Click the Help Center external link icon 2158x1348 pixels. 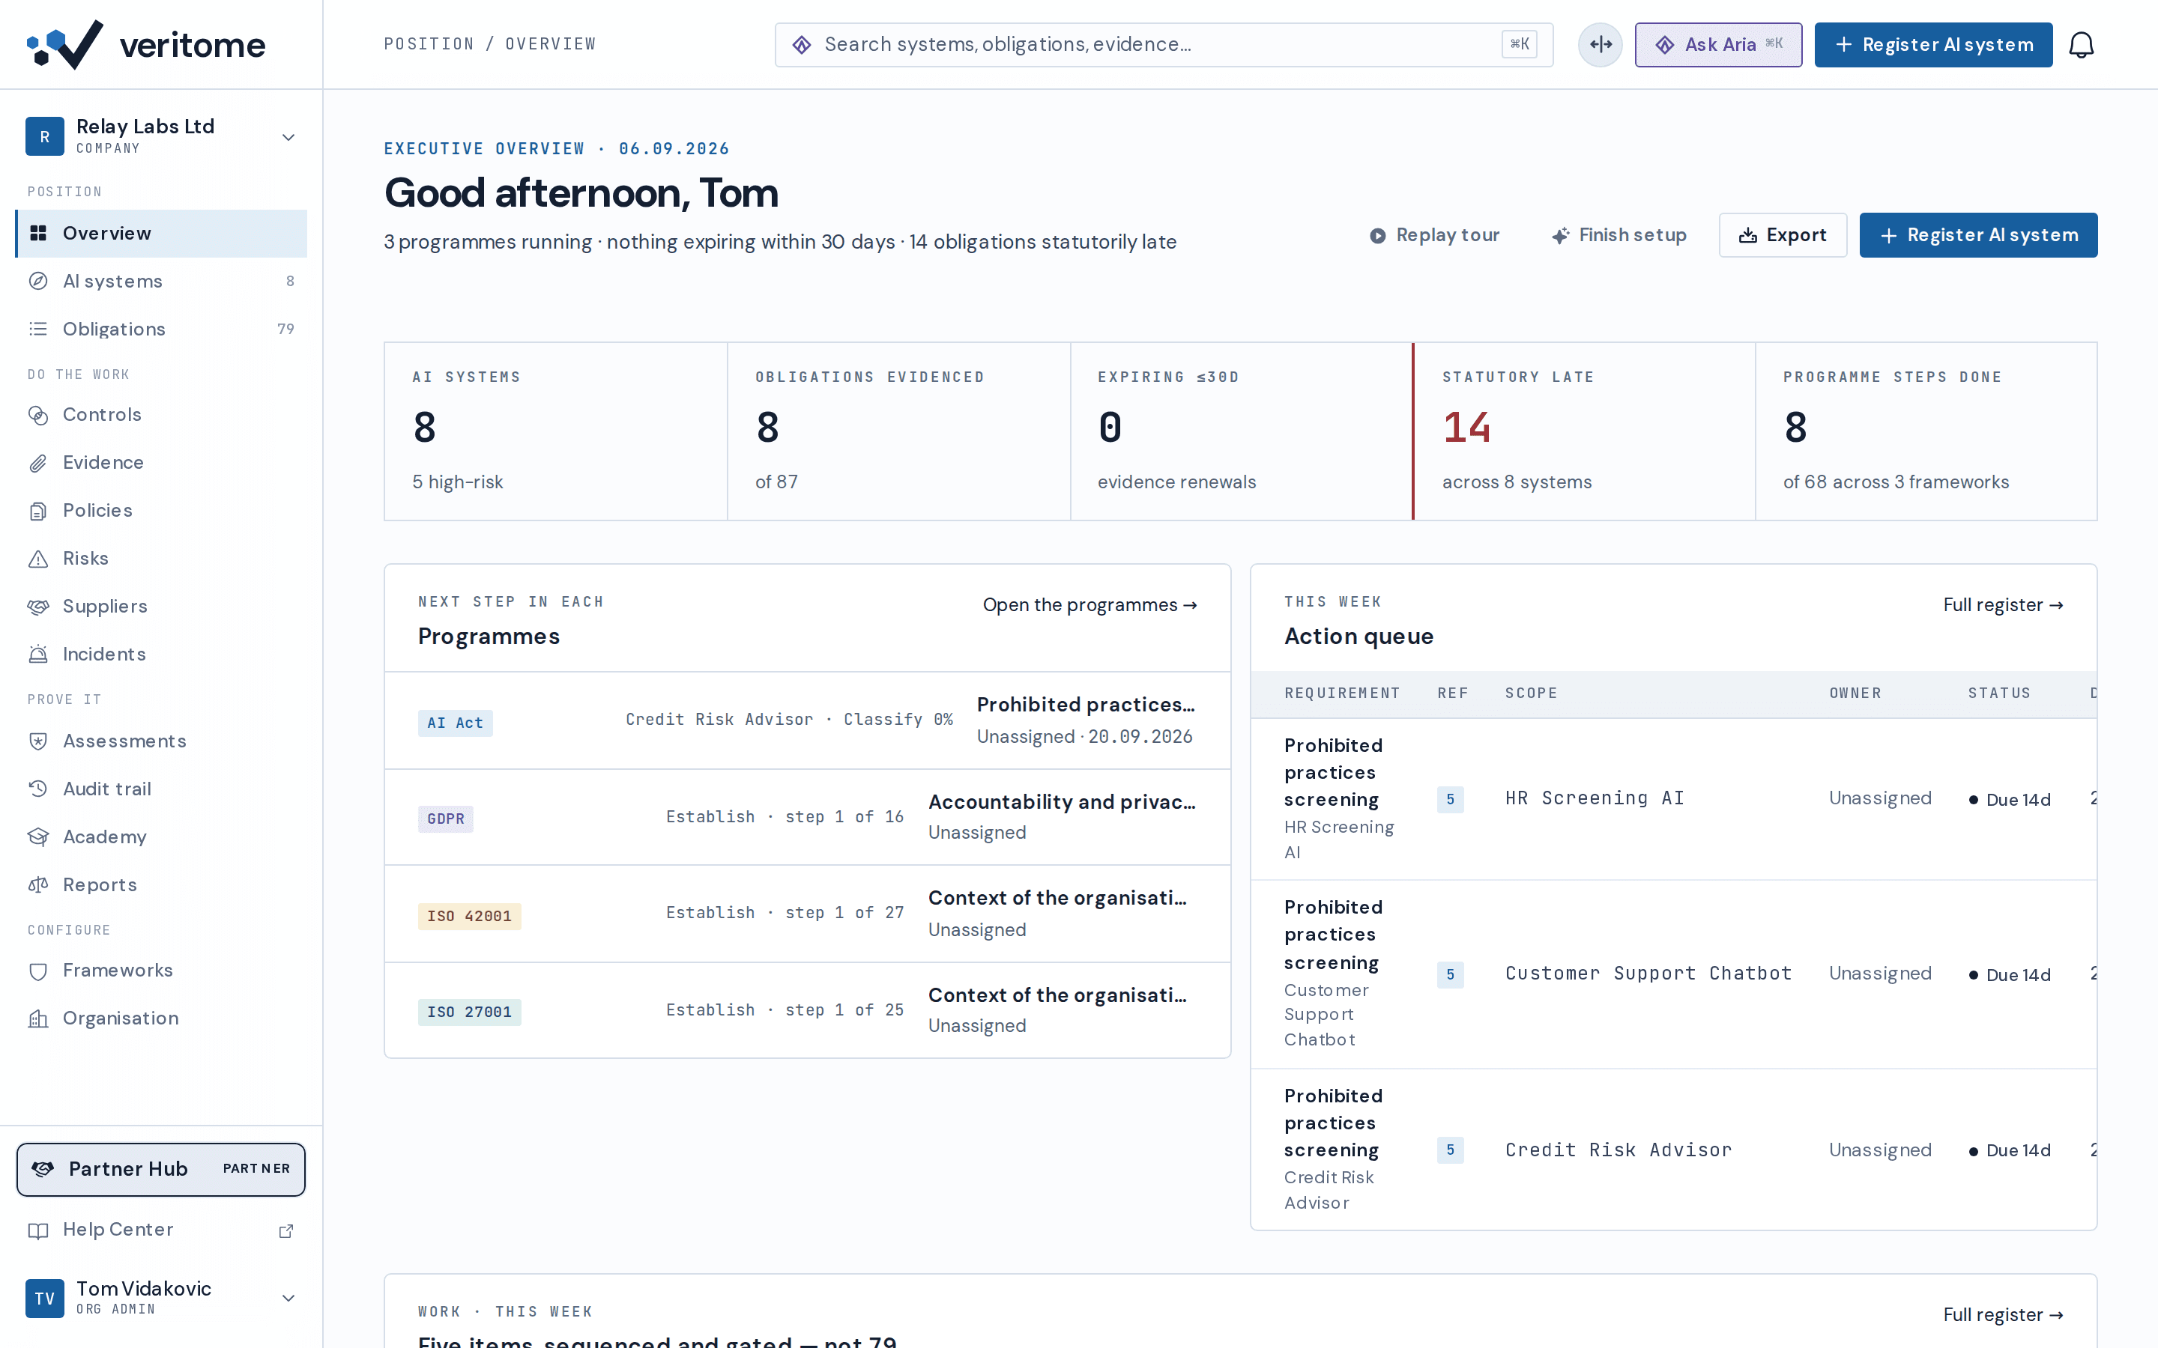pyautogui.click(x=286, y=1230)
